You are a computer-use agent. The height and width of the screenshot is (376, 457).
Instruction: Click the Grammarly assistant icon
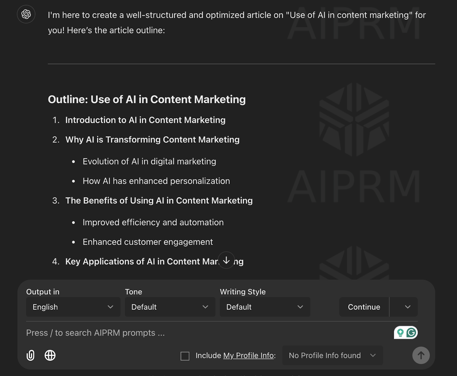click(x=412, y=332)
